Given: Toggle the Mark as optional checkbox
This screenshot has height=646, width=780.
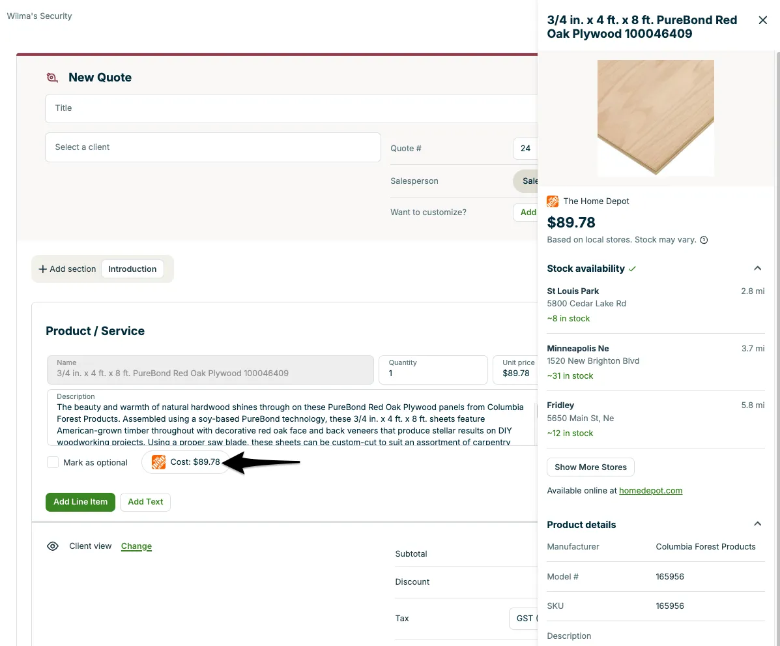Looking at the screenshot, I should click(x=53, y=462).
